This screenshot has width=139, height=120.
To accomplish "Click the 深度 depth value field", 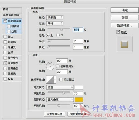I will [78, 30].
